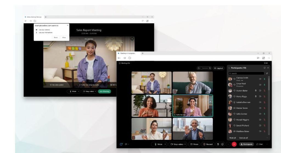
Task: Click the zoom in magnifier icon
Action: point(210,68)
